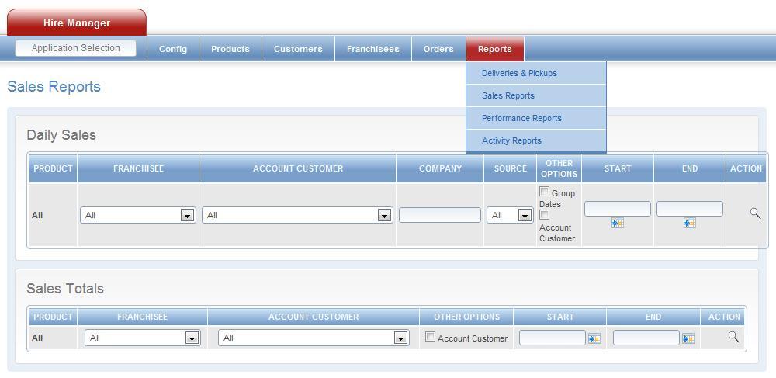Enable Group Dates checkbox in Daily Sales
This screenshot has height=378, width=776.
click(545, 192)
